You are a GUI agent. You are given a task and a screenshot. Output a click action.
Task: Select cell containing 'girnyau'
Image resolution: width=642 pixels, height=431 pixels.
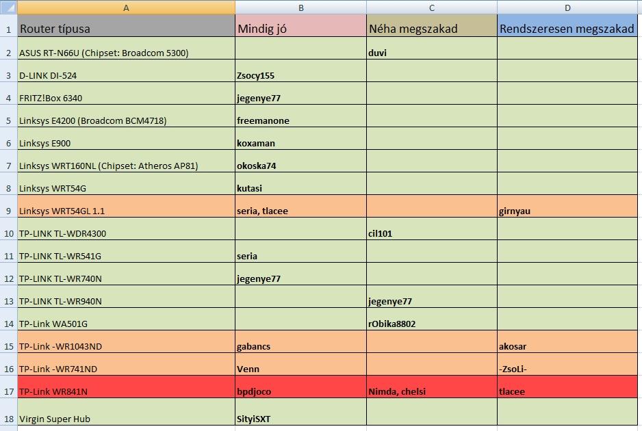[567, 206]
